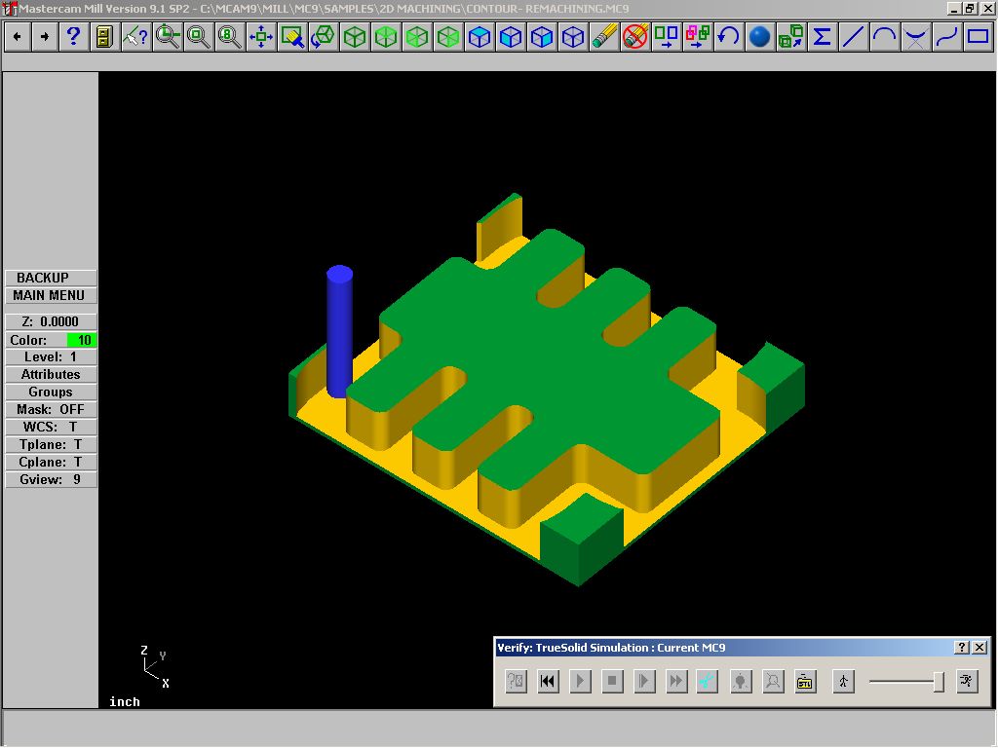Click the Verify dialog help button
The image size is (998, 748).
(962, 648)
